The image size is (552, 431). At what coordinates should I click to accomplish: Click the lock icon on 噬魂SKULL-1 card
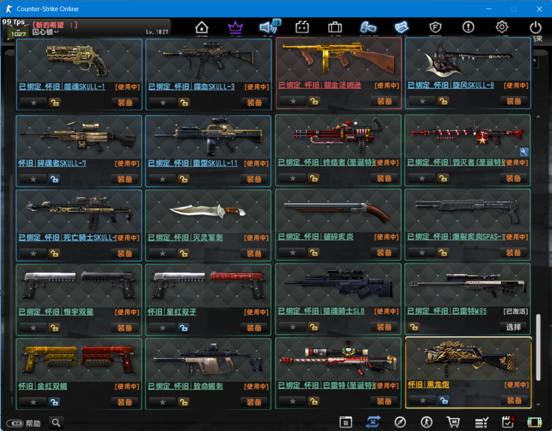coord(55,103)
